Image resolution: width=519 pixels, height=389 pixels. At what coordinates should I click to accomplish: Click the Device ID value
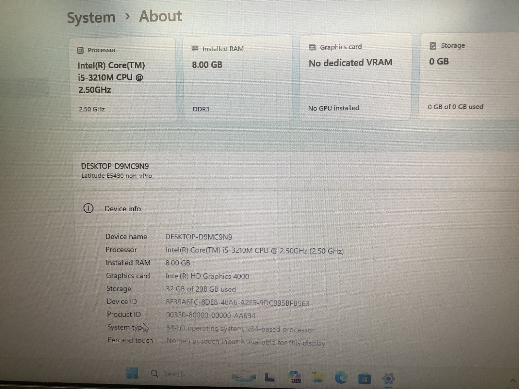[237, 303]
